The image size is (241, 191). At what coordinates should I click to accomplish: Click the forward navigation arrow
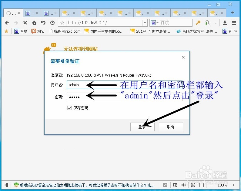click(x=16, y=23)
